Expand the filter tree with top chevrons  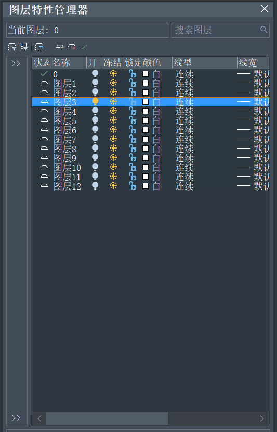tap(16, 63)
